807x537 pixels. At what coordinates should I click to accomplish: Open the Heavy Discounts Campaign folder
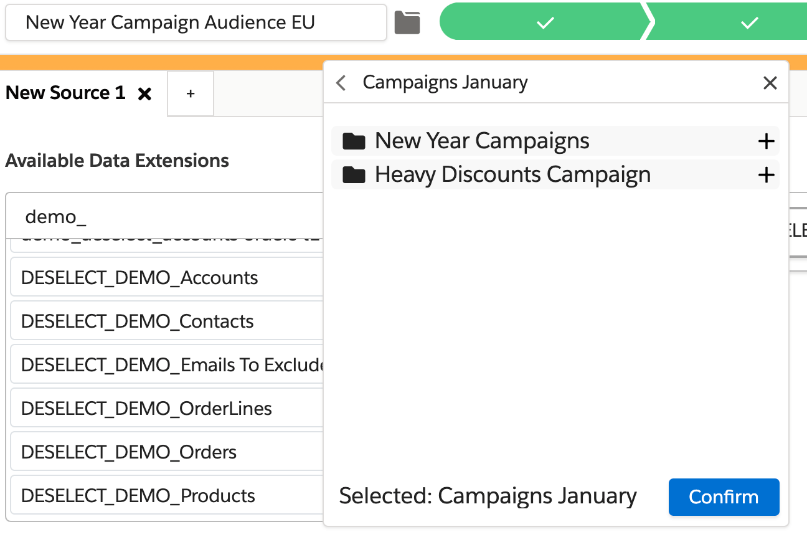512,175
